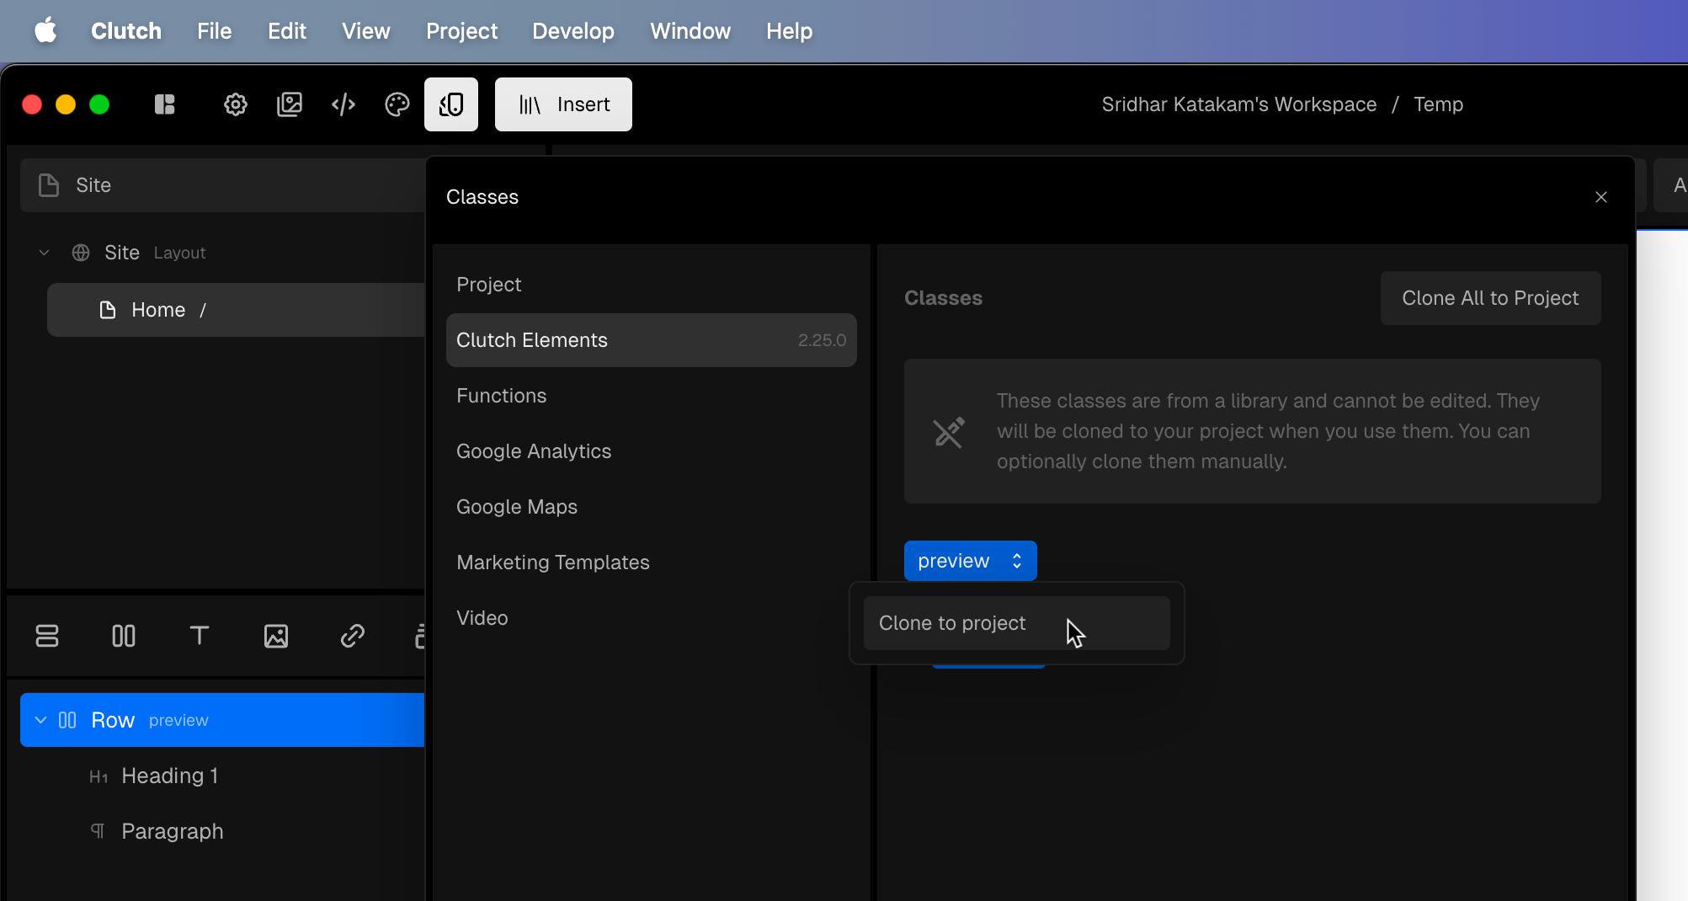Select the Site panel header

pyautogui.click(x=223, y=185)
